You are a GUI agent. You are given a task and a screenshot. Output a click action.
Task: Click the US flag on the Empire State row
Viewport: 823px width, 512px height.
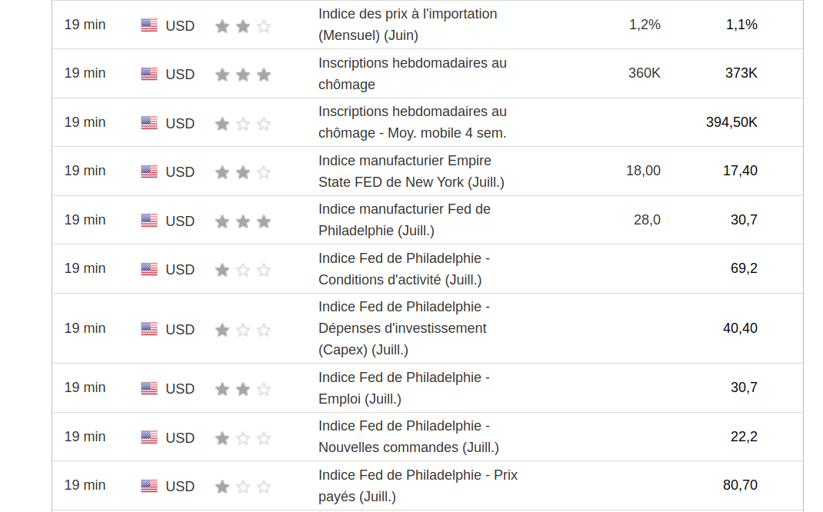pyautogui.click(x=149, y=171)
